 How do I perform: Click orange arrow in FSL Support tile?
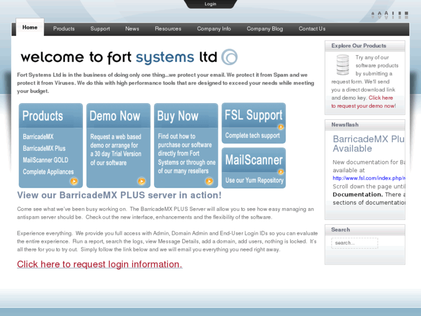(x=281, y=126)
